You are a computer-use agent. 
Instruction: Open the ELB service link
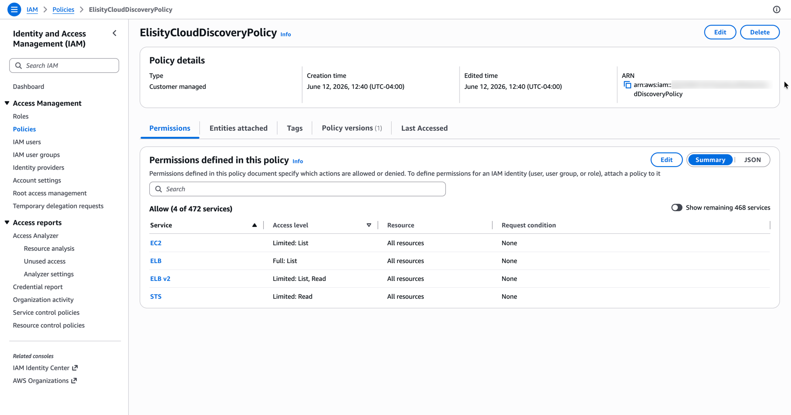coord(156,261)
